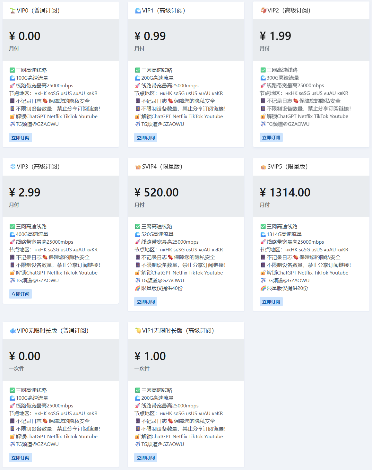372x470 pixels.
Task: Click the crown icon beside SVIP5 title
Action: 263,167
